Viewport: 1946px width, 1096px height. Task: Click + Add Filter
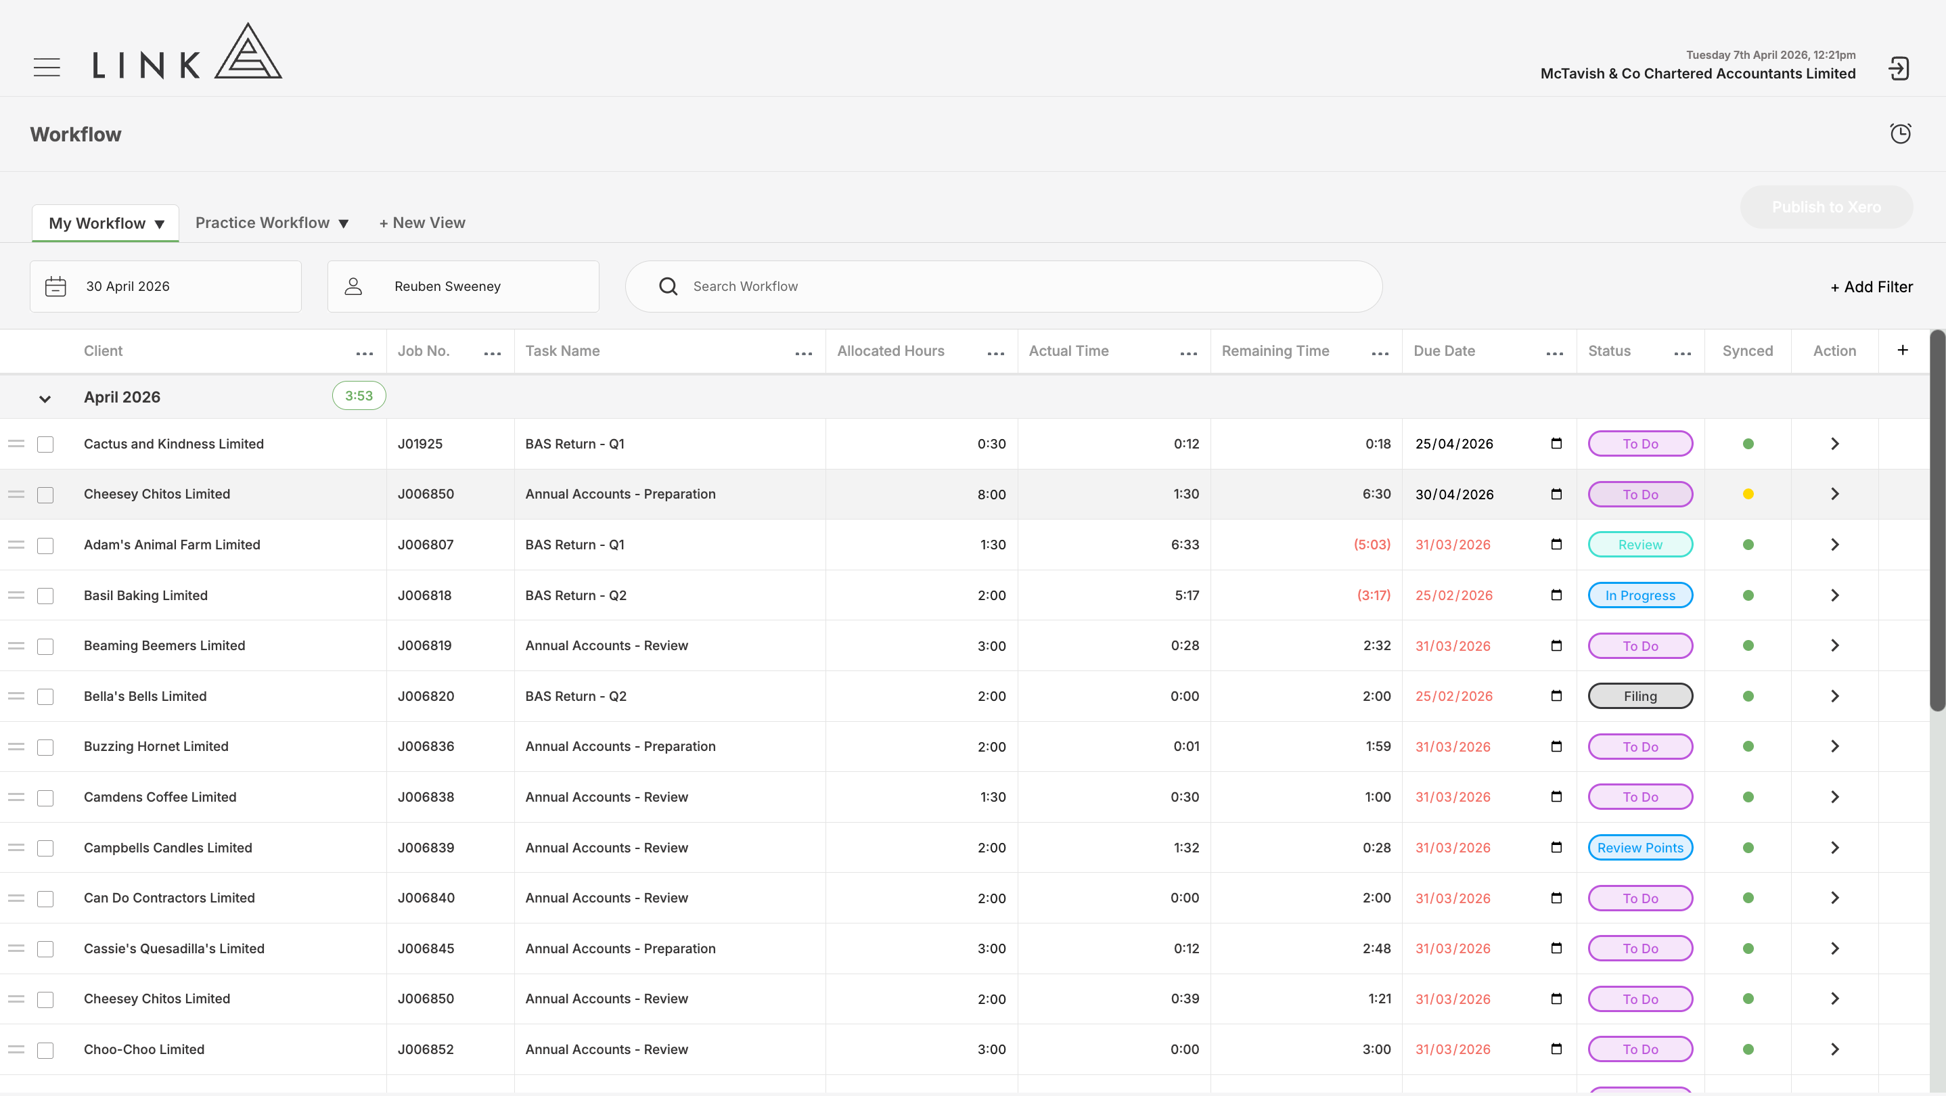point(1871,287)
